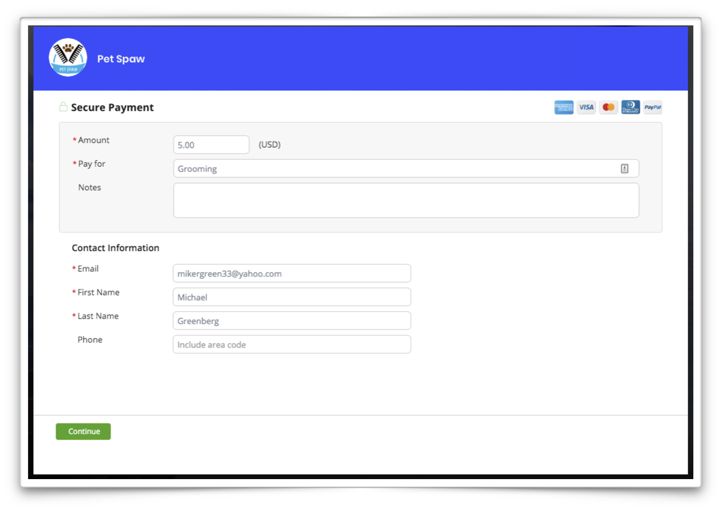
Task: Click the Contact Information section heading
Action: (115, 248)
